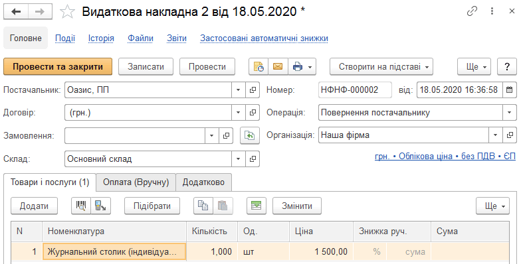Fill from order using green arrow icon
The width and height of the screenshot is (519, 264).
250,135
